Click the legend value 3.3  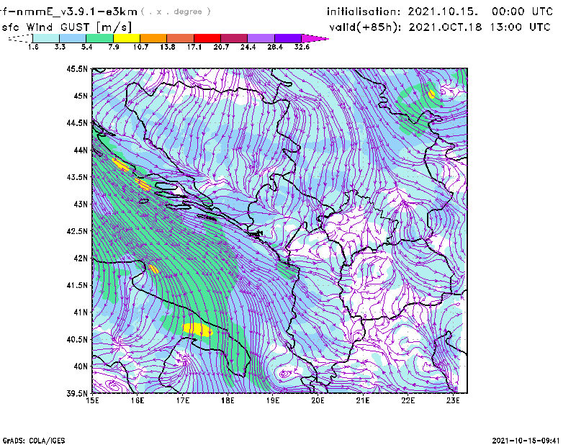[60, 47]
